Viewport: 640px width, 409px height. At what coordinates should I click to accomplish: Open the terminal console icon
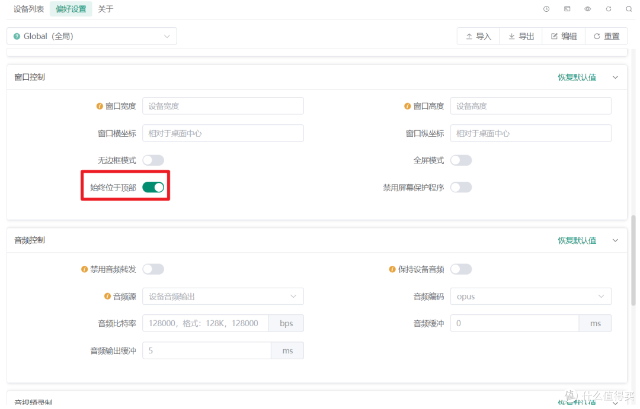tap(567, 9)
